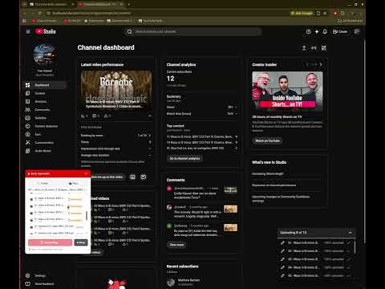Image resolution: width=385 pixels, height=289 pixels.
Task: Click Send feedback in the sidebar
Action: point(45,283)
